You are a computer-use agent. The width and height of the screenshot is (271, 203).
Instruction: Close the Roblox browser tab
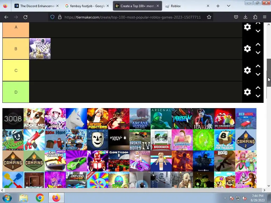click(208, 6)
